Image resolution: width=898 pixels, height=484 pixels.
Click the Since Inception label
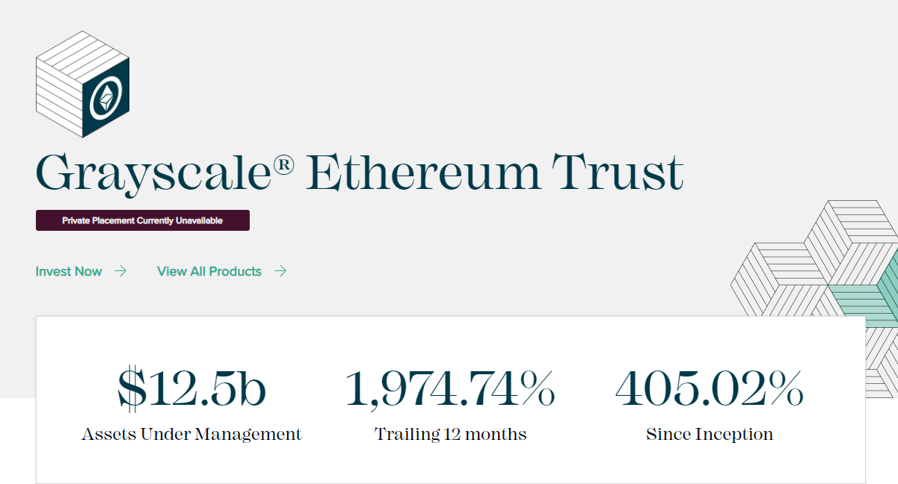pyautogui.click(x=709, y=434)
